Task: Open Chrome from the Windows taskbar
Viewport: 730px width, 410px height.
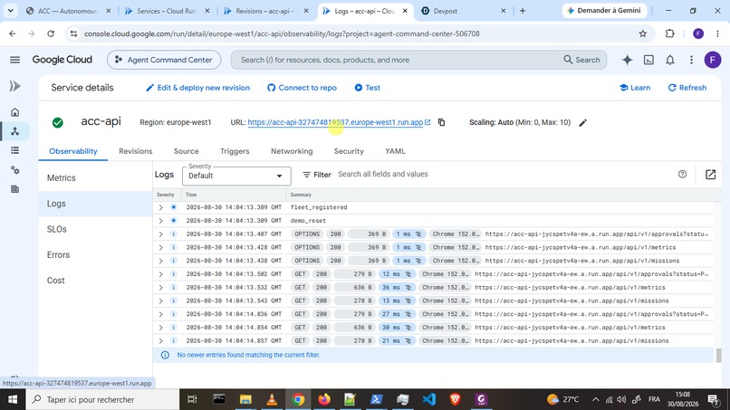Action: click(x=298, y=399)
